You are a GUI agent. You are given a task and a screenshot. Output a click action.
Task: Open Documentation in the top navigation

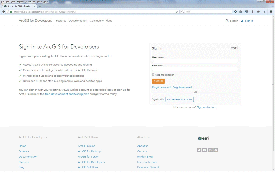pyautogui.click(x=78, y=21)
